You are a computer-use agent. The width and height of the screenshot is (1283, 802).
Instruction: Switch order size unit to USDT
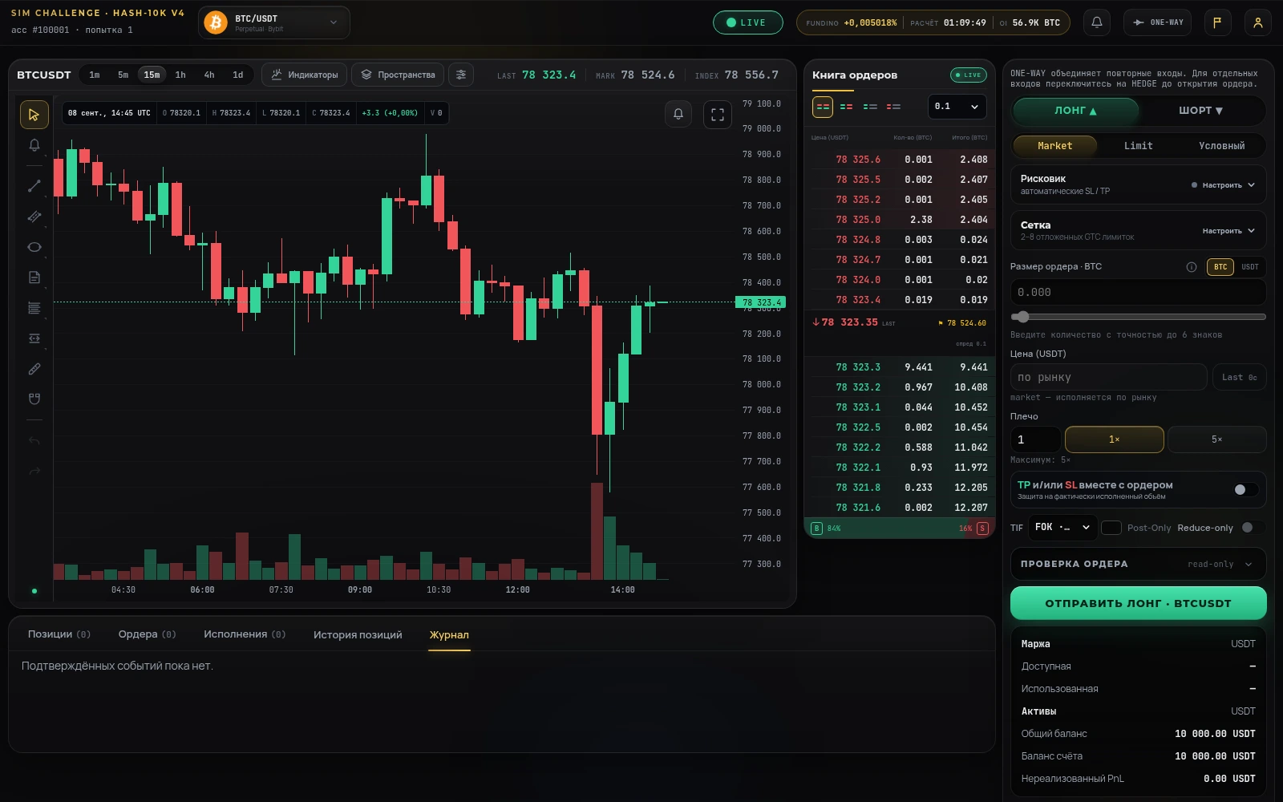[x=1250, y=267]
